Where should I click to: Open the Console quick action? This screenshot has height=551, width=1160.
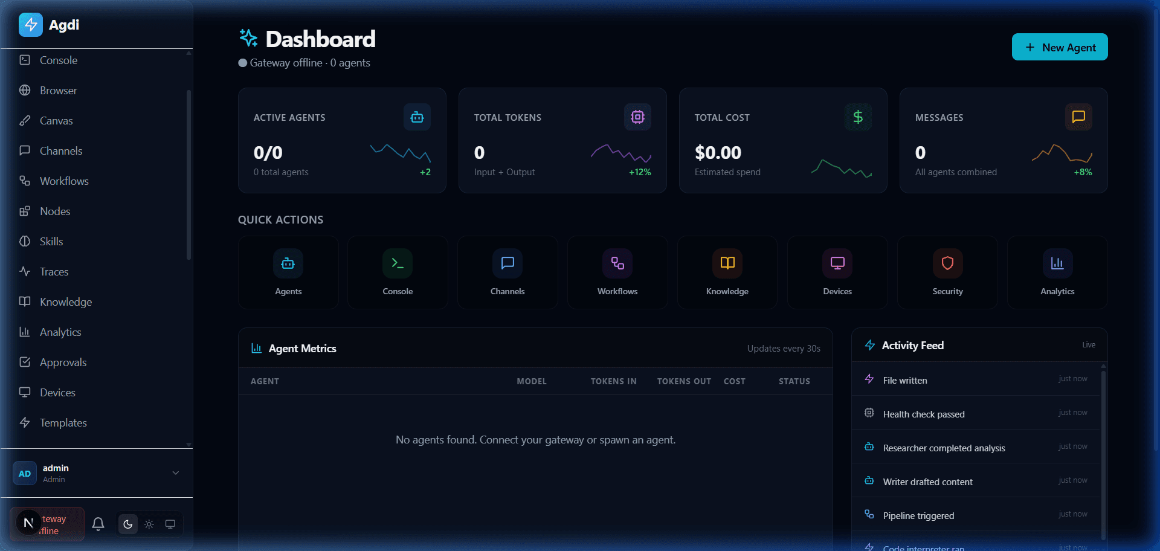(398, 263)
